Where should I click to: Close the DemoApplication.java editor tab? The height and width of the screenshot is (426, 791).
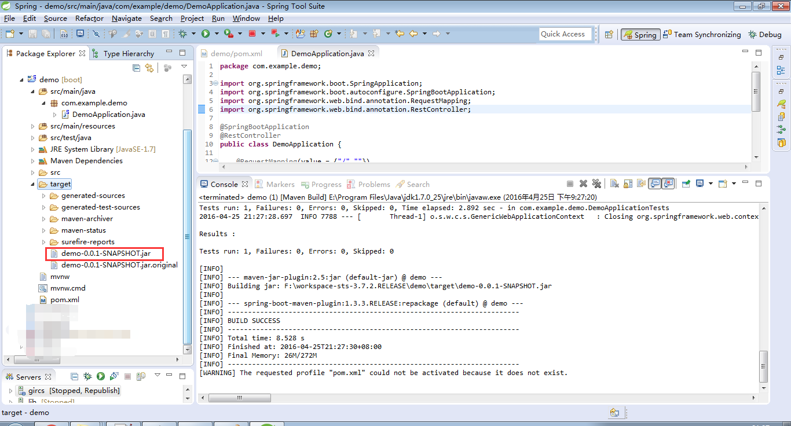[371, 53]
